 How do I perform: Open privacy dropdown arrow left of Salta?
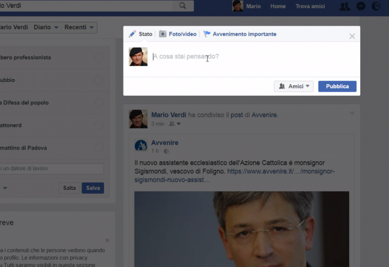[x=5, y=188]
